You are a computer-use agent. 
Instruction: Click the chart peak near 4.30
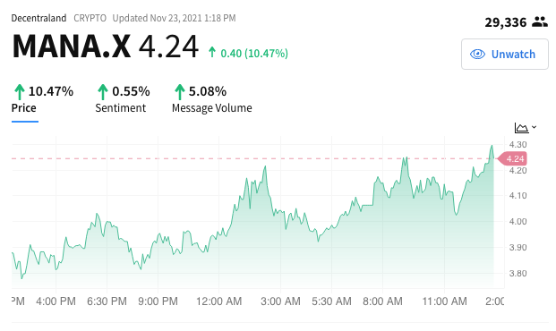(492, 146)
